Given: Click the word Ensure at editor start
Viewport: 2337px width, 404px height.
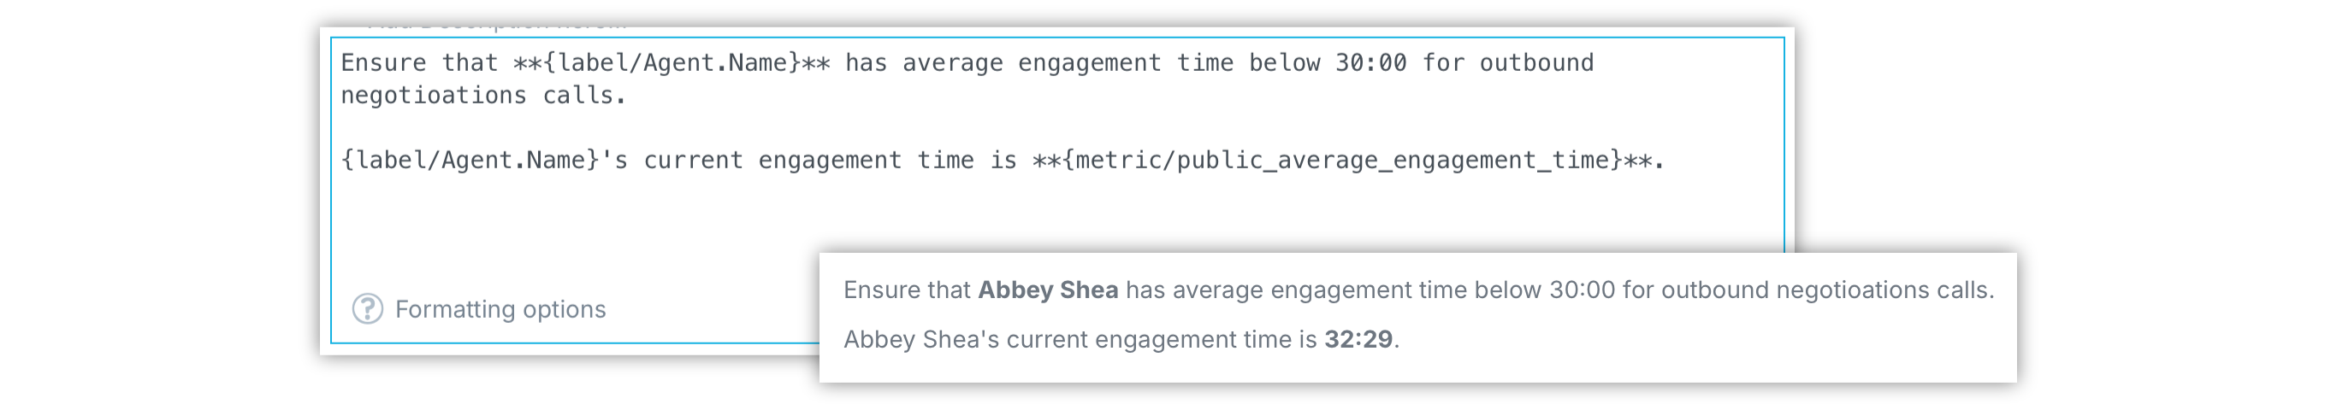Looking at the screenshot, I should coord(384,62).
